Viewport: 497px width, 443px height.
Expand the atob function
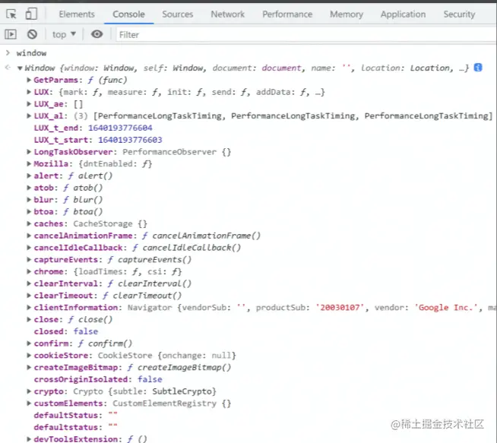29,188
